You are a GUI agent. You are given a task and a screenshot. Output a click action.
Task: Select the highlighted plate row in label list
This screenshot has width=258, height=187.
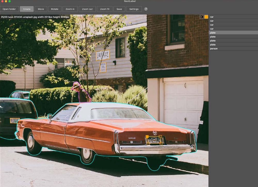tap(233, 33)
